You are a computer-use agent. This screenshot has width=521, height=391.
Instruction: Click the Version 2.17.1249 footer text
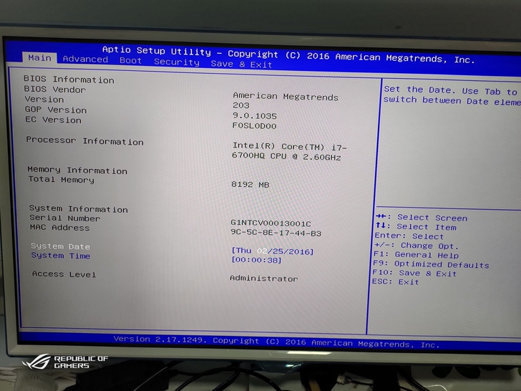pyautogui.click(x=276, y=342)
